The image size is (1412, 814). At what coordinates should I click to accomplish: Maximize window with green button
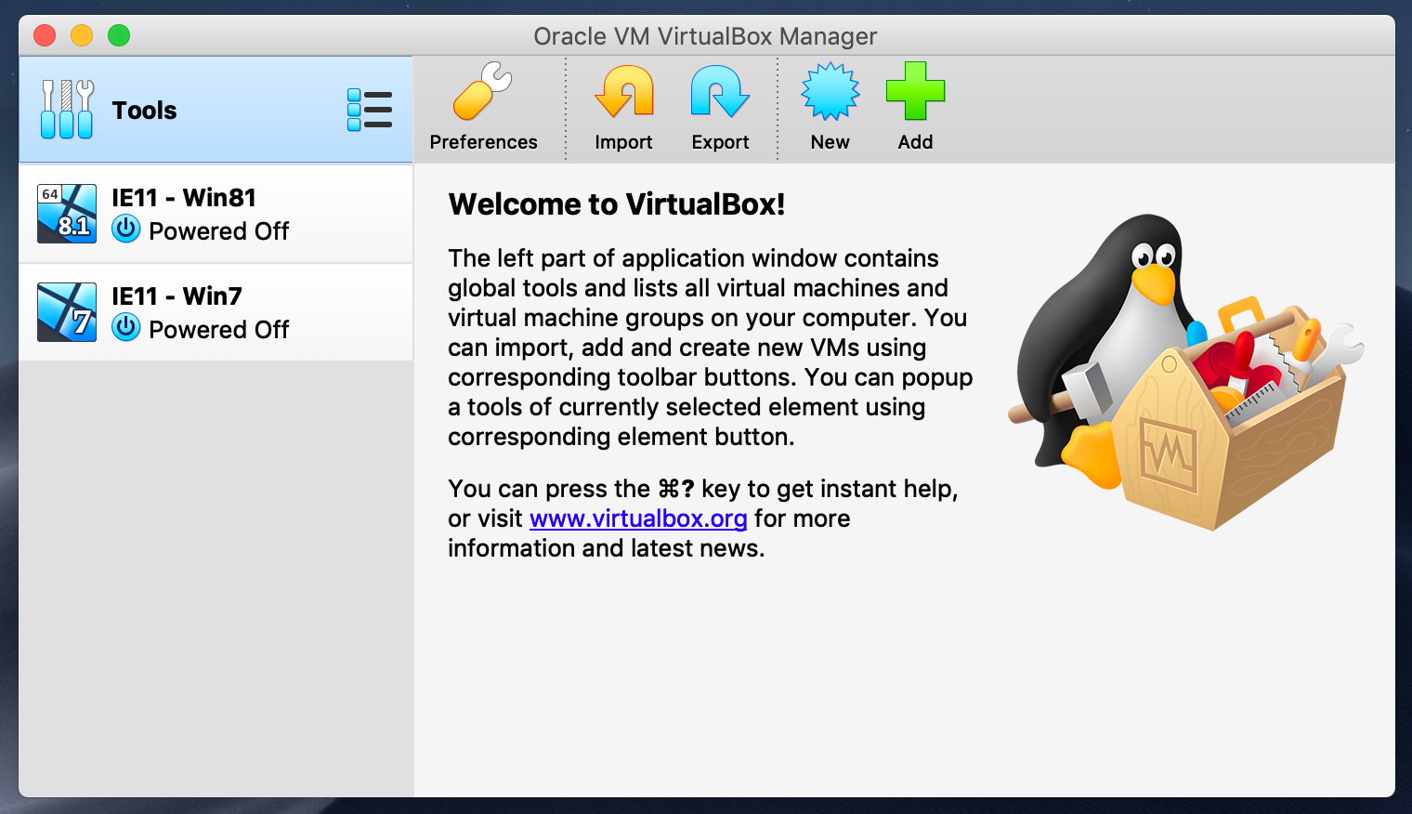pos(119,35)
